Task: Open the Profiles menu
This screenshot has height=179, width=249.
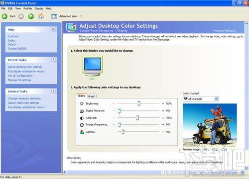Action: pos(28,8)
